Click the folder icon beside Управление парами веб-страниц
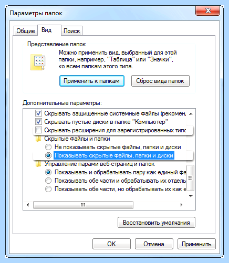229x263 pixels. click(38, 164)
